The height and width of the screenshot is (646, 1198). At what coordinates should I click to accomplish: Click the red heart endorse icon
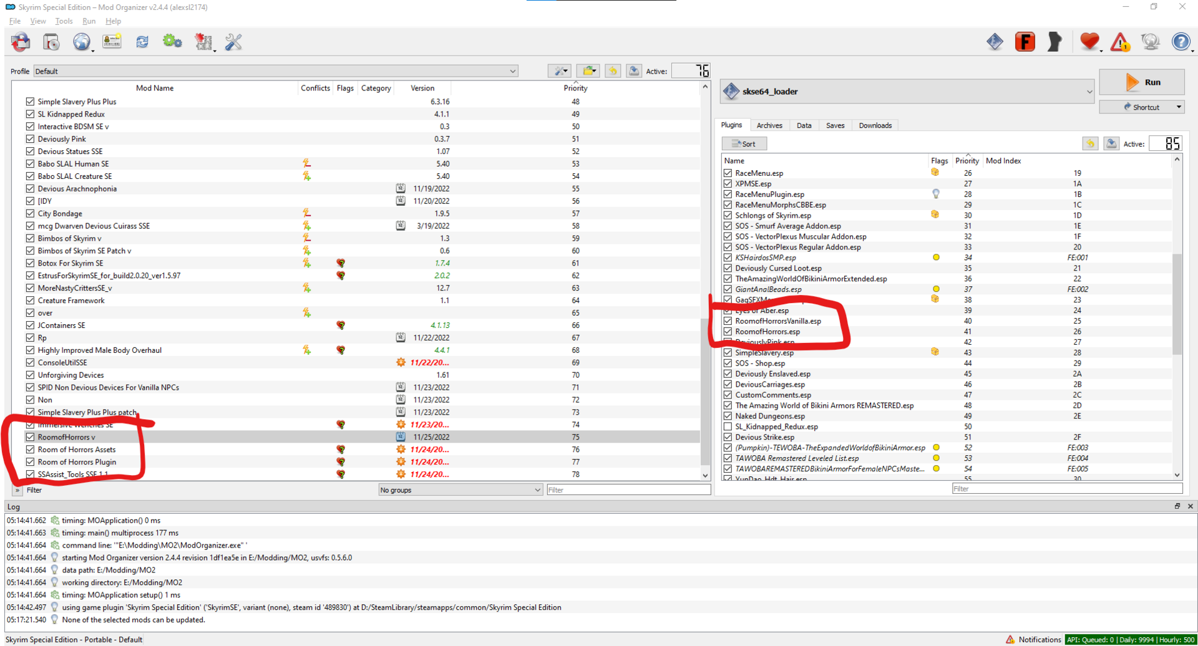pos(1089,42)
